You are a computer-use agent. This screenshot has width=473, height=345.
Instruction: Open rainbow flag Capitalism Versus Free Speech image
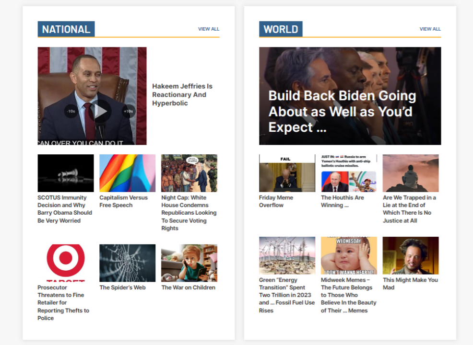pos(127,173)
